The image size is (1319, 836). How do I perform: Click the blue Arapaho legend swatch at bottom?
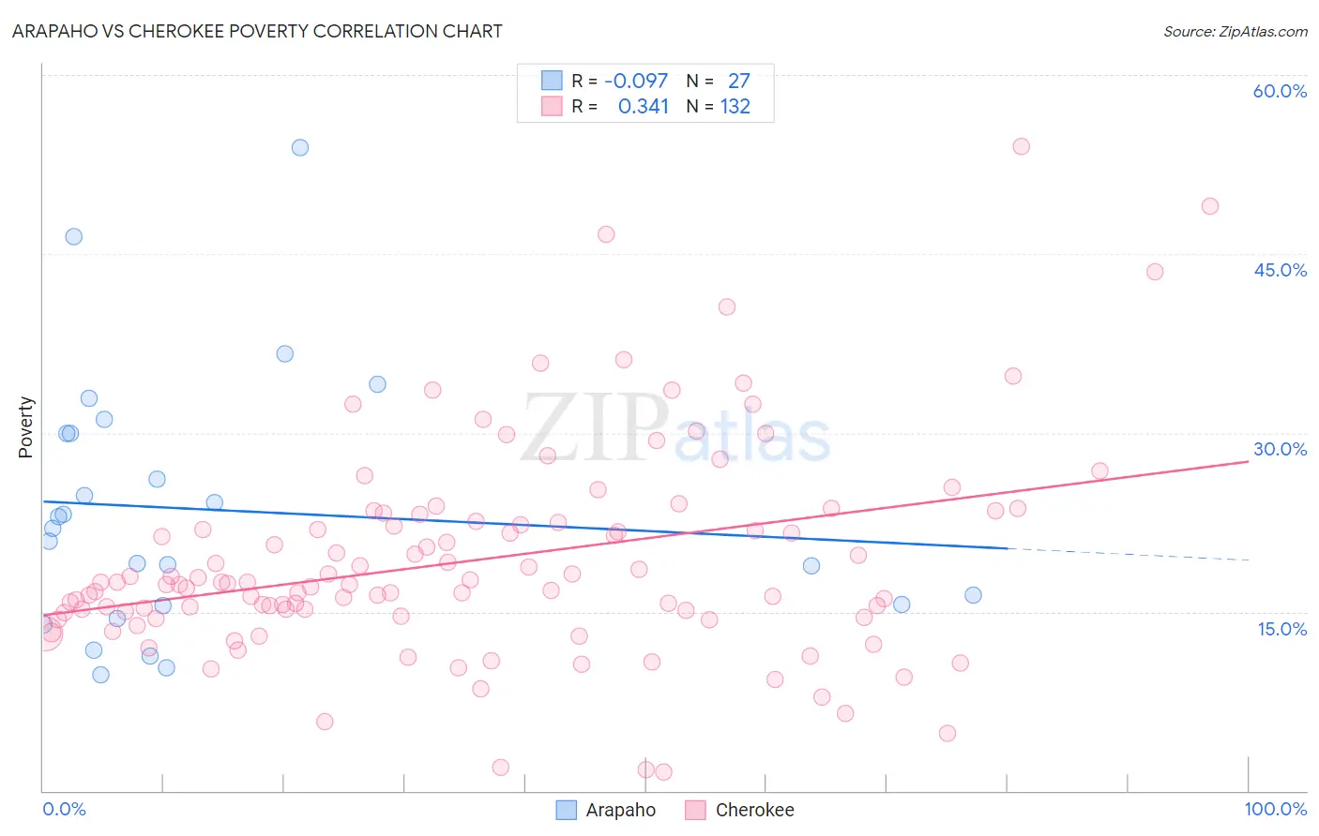coord(566,810)
